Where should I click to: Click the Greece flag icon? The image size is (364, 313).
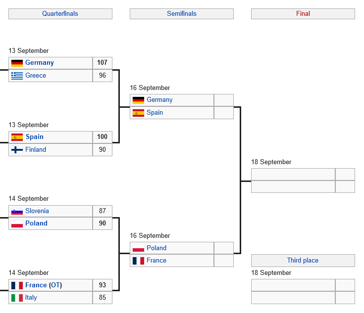click(17, 76)
